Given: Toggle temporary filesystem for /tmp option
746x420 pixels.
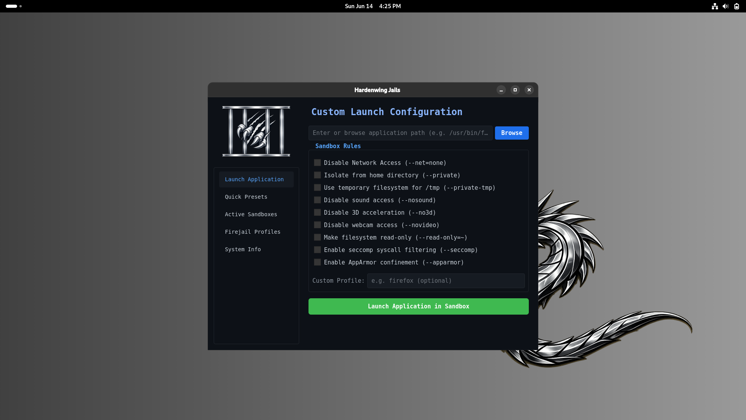Looking at the screenshot, I should click(317, 187).
